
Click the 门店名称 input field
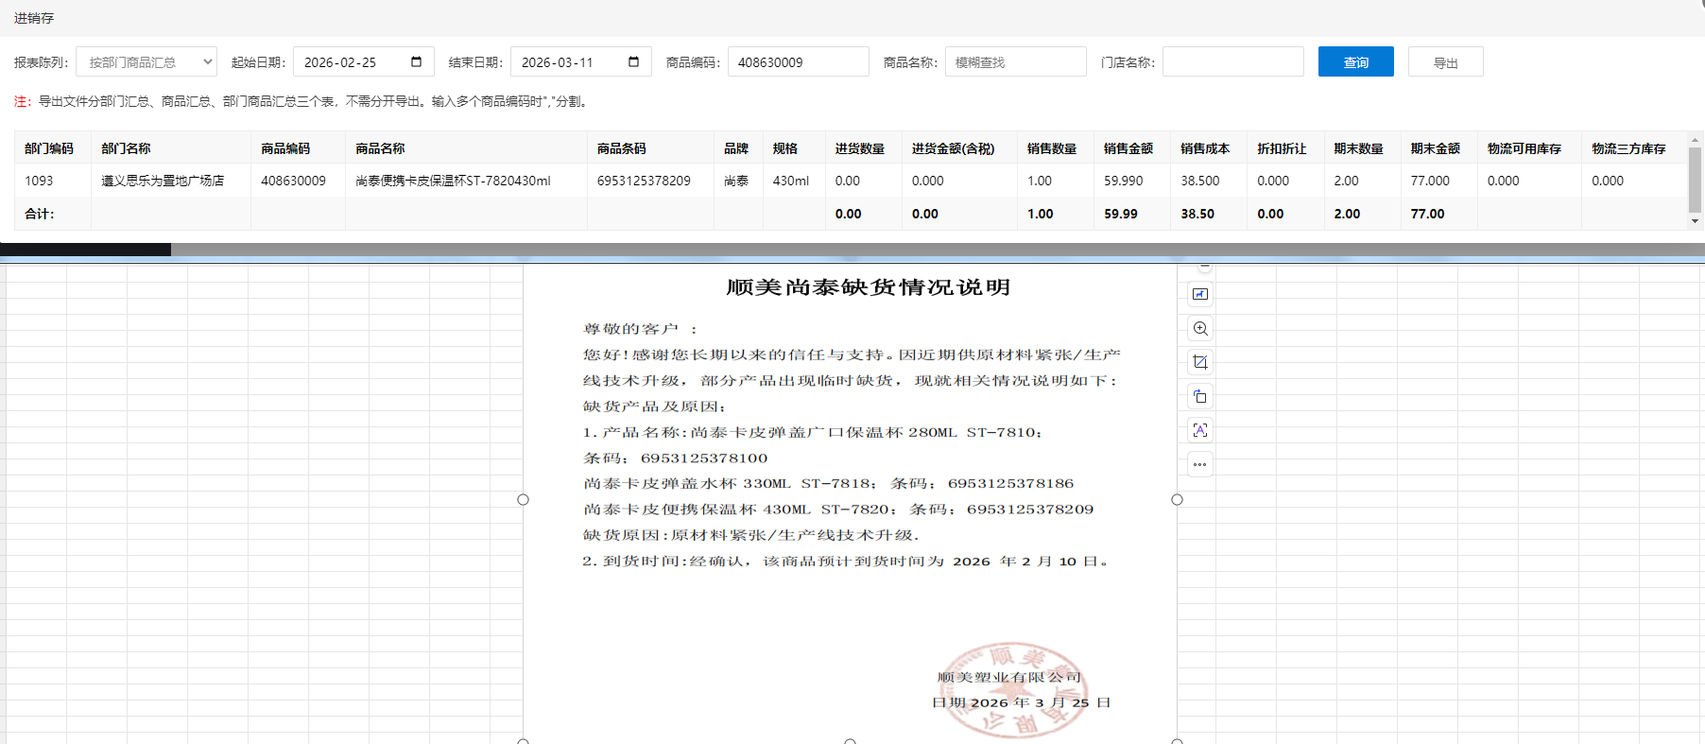click(1232, 62)
